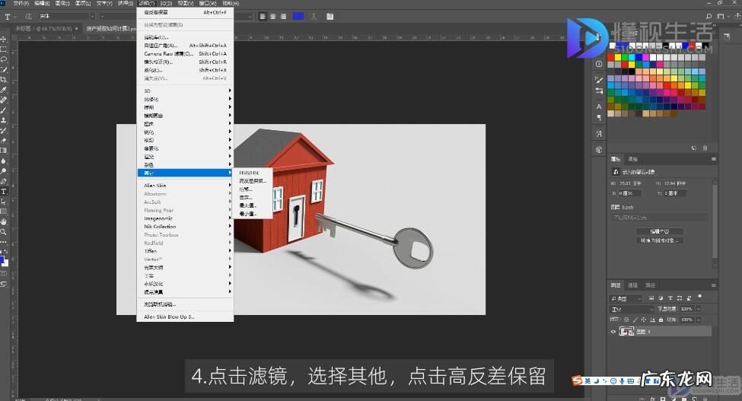Click the Properties panel vertical scrollbar
This screenshot has width=742, height=401.
click(714, 221)
